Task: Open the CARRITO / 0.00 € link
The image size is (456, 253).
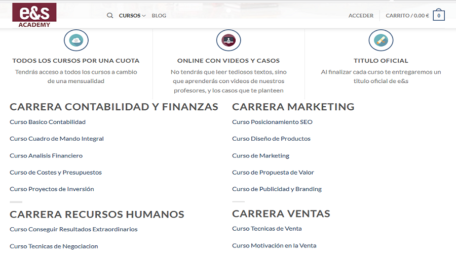Action: (407, 15)
